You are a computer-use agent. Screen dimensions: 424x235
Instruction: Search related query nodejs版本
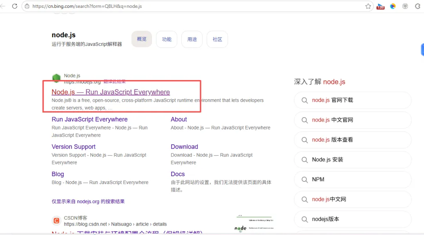point(353,219)
